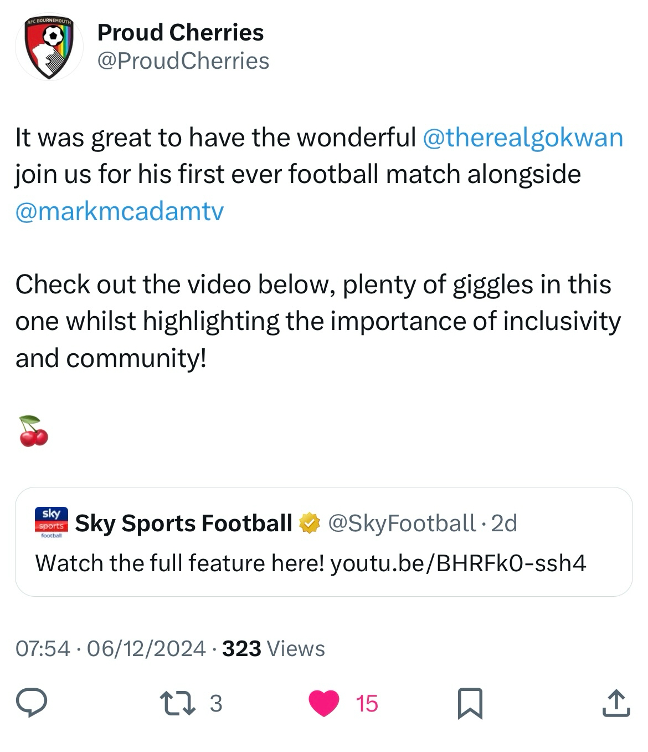Open Proud Cherries profile picture
Viewport: 648px width, 752px height.
50,48
